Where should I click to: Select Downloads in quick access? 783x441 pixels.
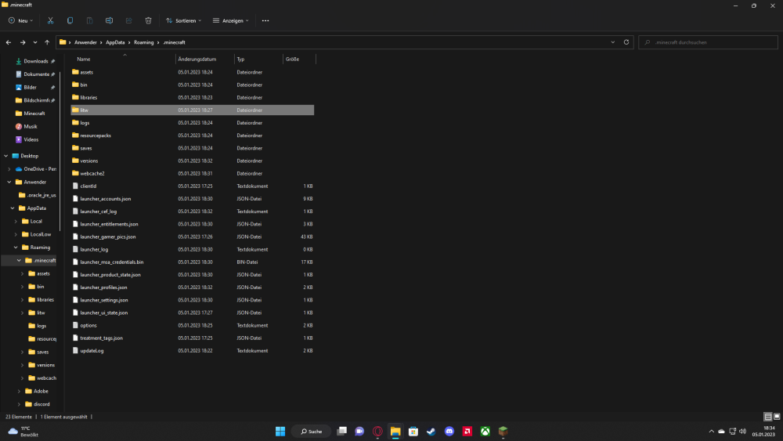coord(35,61)
